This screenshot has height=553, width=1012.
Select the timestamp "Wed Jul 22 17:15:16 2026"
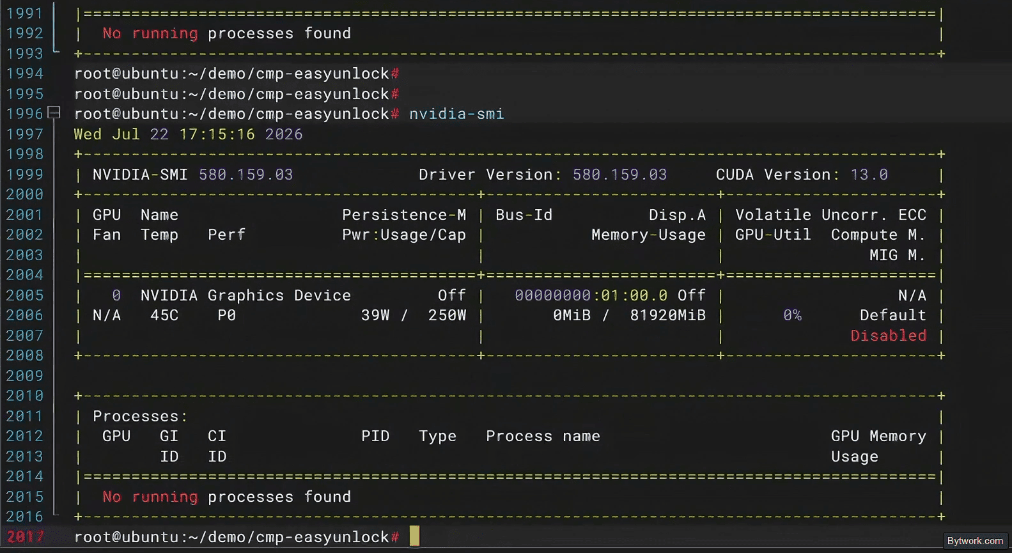coord(188,134)
